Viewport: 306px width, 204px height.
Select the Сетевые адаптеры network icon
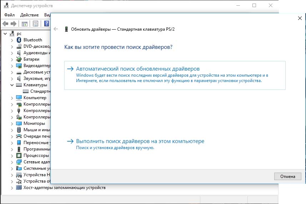[x=19, y=162]
